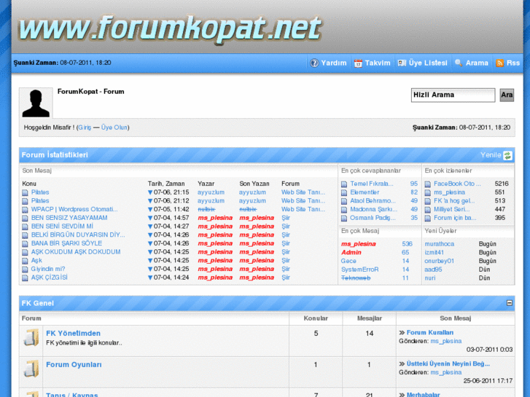Click the page icon beside WPACP | Wordpress Otomati...
Screen dimensions: 530x397
[x=25, y=210]
